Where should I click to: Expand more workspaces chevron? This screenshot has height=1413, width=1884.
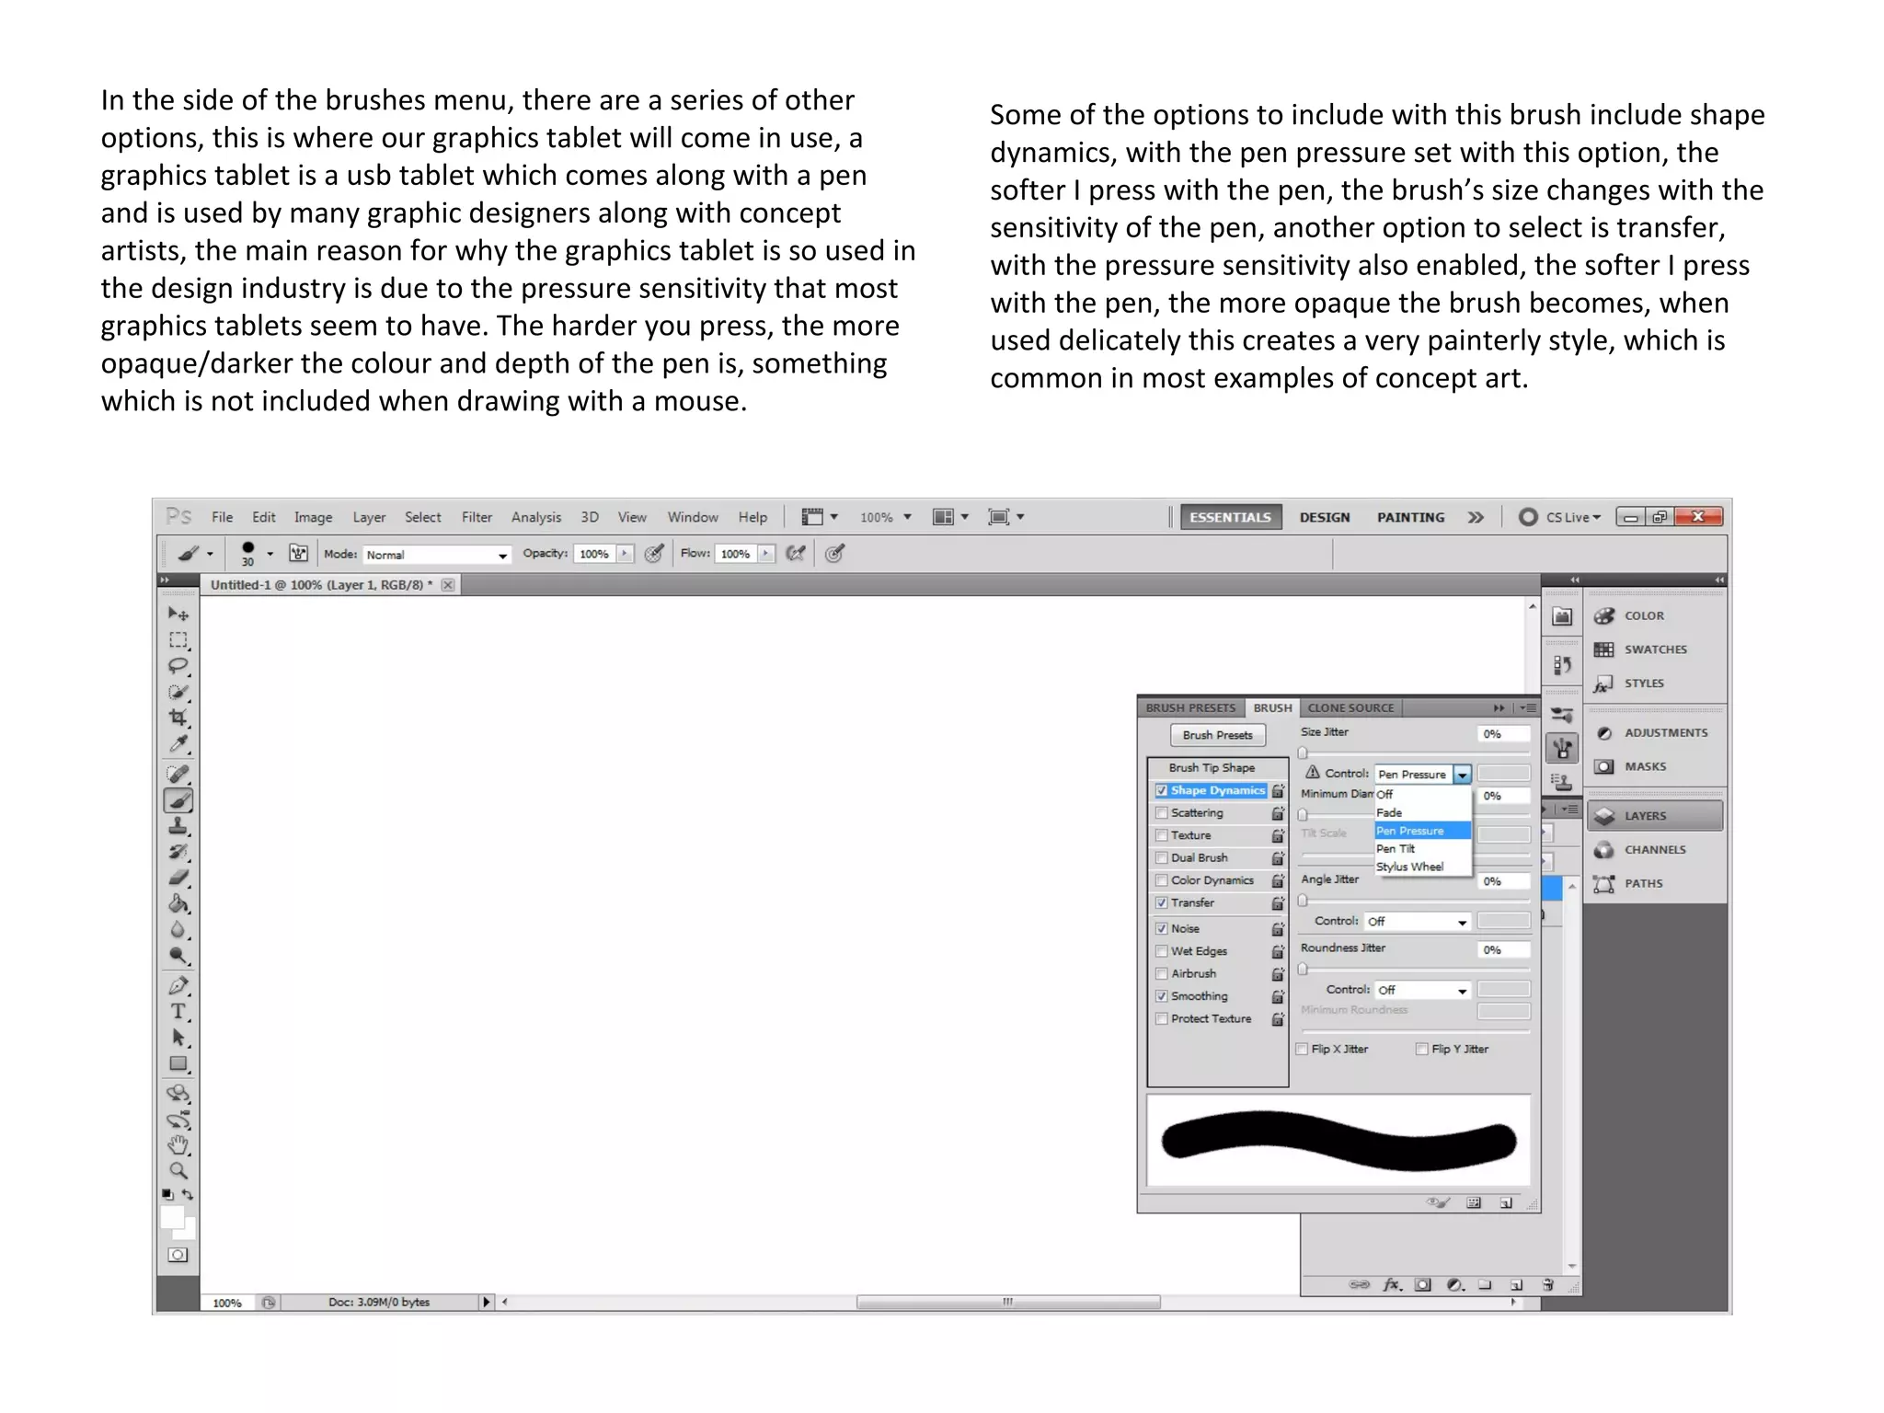(1476, 517)
